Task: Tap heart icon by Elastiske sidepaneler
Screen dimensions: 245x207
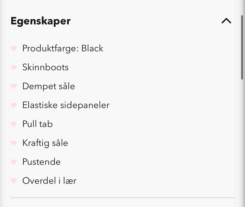Action: point(14,105)
